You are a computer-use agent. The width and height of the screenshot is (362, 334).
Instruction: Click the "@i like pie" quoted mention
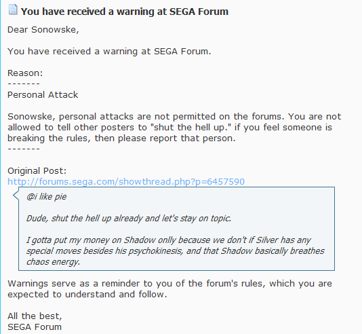pyautogui.click(x=46, y=197)
